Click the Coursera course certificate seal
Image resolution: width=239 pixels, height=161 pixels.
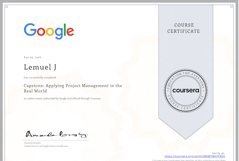point(186,91)
